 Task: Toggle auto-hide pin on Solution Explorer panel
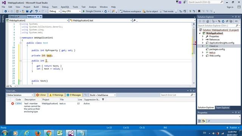(236, 17)
